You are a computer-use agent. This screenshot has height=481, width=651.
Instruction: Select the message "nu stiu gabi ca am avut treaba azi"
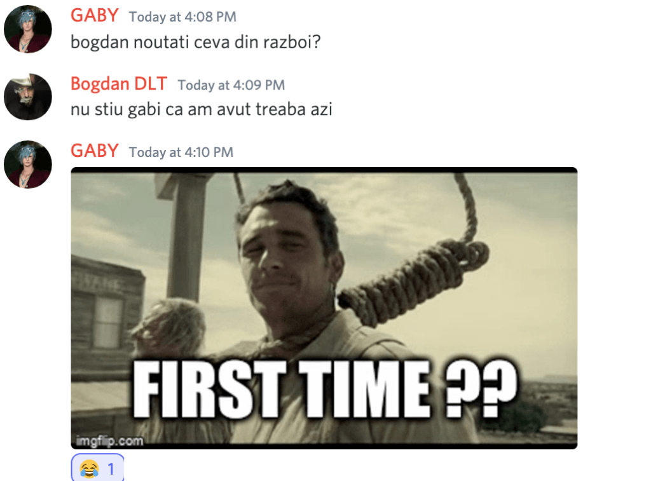[x=202, y=109]
